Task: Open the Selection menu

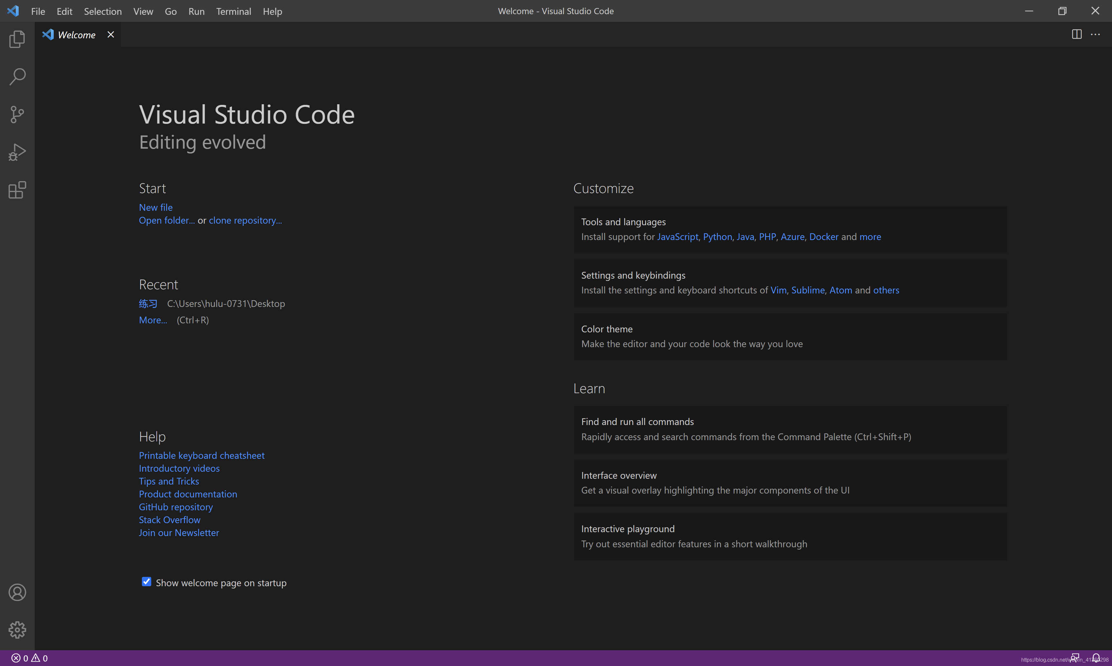Action: point(102,11)
